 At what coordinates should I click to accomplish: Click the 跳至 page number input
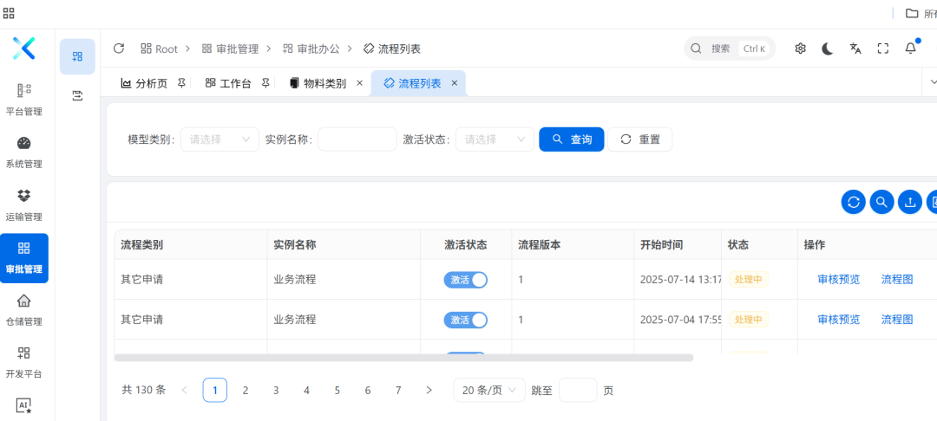(x=578, y=390)
